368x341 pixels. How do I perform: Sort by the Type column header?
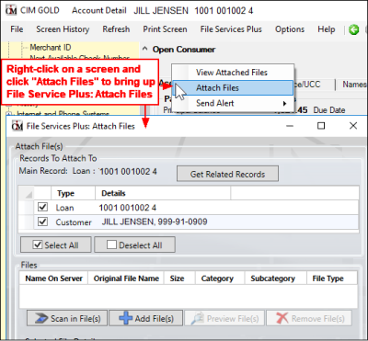[x=73, y=193]
